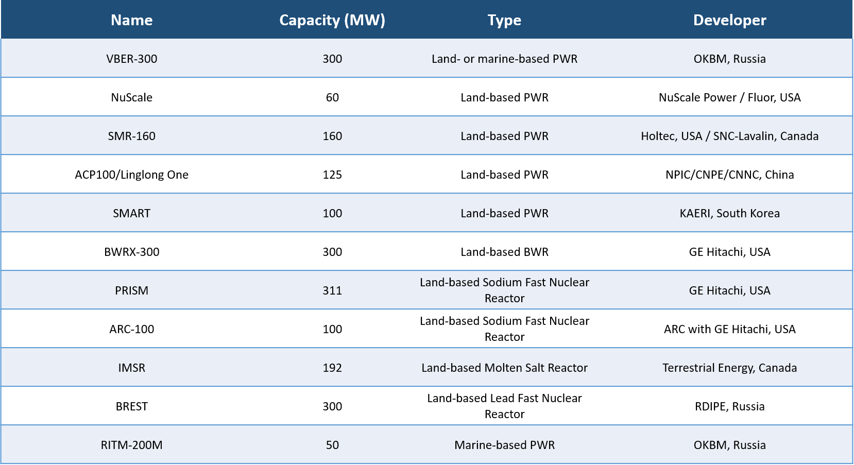Select the VBER-300 row
The width and height of the screenshot is (854, 465).
click(x=131, y=58)
